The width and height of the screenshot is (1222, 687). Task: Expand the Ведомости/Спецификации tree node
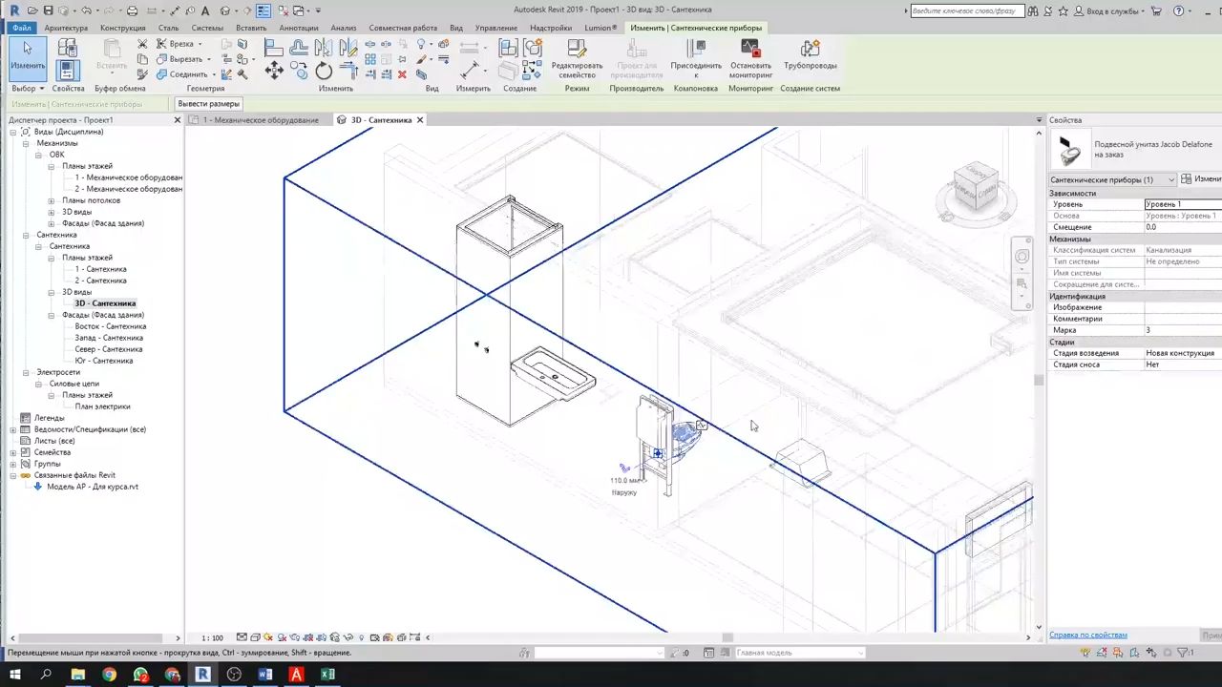pyautogui.click(x=13, y=429)
